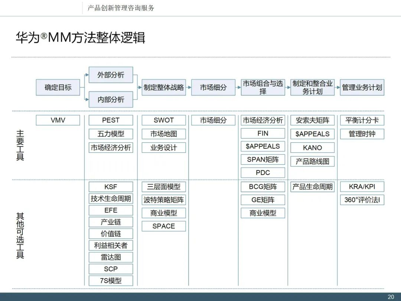Click the 外部分析 process box
401x301 pixels.
[x=111, y=75]
